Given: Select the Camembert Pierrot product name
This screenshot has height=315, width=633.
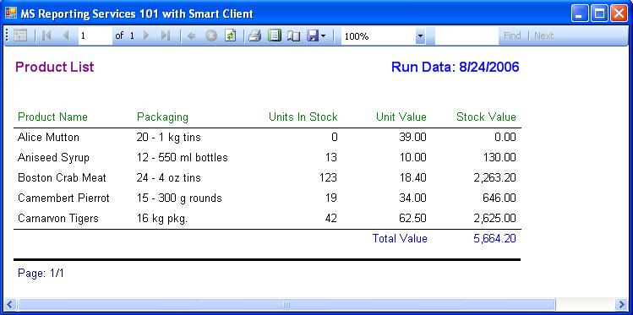Looking at the screenshot, I should 63,198.
